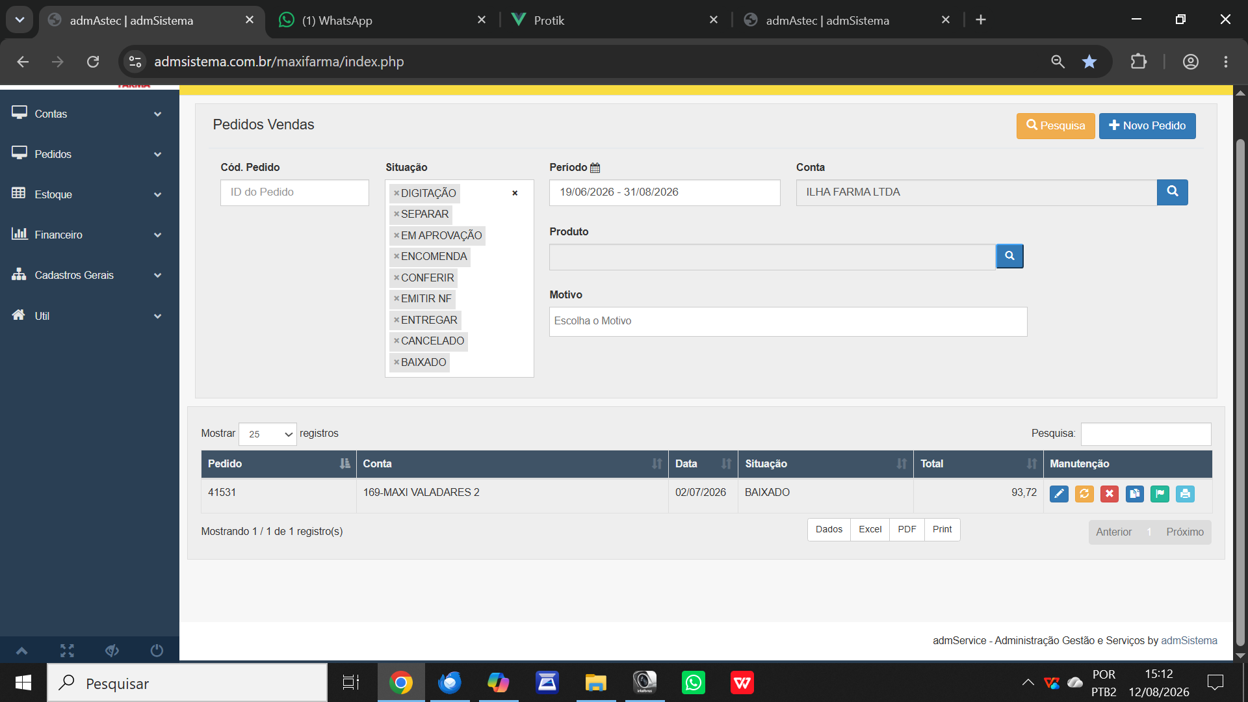Viewport: 1248px width, 702px height.
Task: Open the tab search dropdown arrow in Chrome
Action: coord(19,19)
